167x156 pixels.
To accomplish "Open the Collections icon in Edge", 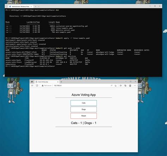I will (x=125, y=86).
